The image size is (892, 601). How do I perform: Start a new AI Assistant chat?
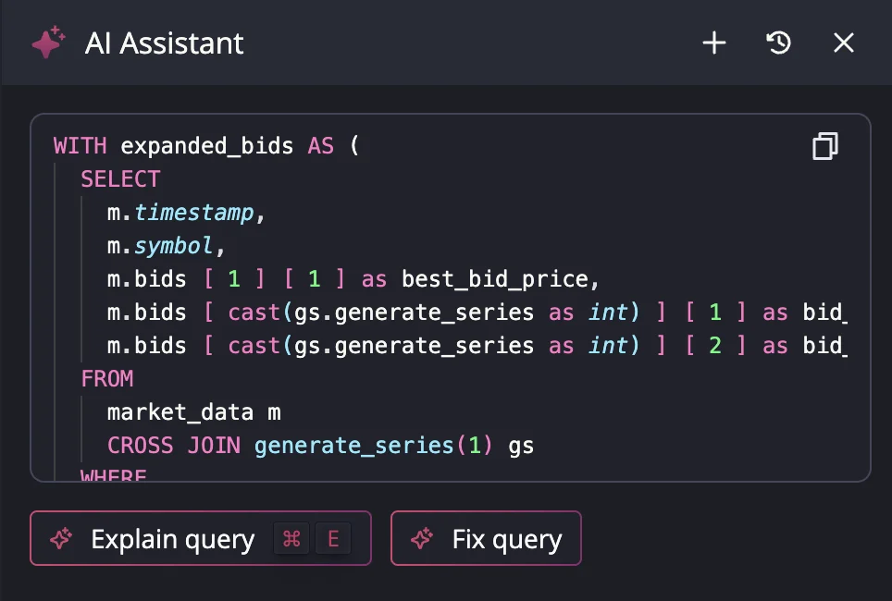(713, 43)
